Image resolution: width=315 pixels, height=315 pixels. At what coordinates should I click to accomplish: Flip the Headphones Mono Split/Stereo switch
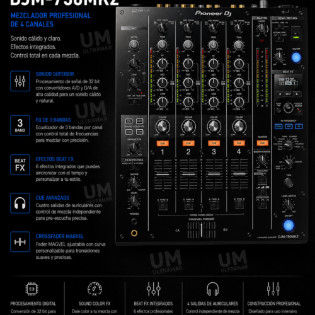tap(134, 168)
